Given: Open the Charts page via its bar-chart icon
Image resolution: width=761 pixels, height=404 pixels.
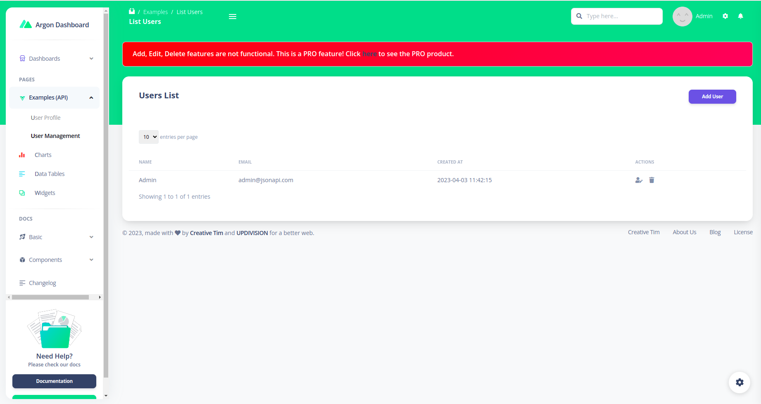Looking at the screenshot, I should [x=22, y=155].
